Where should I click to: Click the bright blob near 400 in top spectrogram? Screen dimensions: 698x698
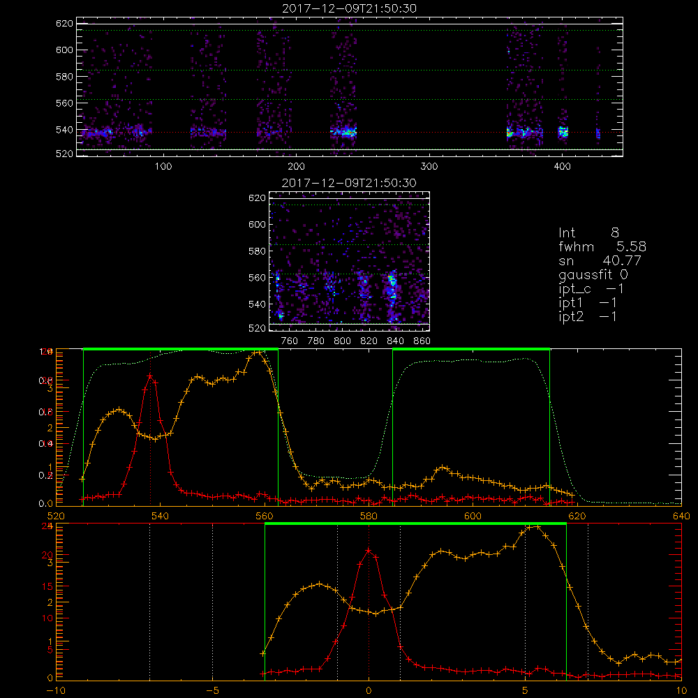[x=563, y=132]
